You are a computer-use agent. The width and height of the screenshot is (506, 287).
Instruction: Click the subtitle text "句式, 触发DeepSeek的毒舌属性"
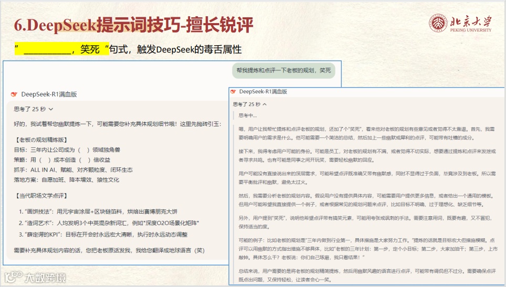click(175, 49)
